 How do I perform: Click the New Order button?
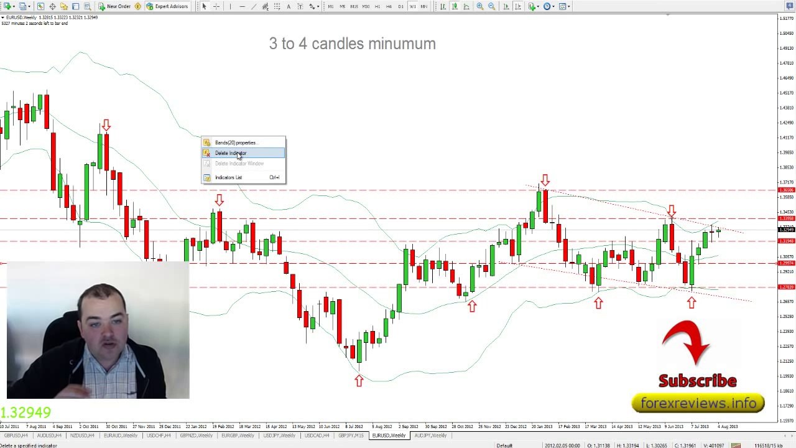tap(114, 6)
